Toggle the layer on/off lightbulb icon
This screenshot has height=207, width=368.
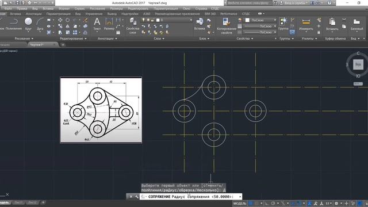[x=143, y=20]
